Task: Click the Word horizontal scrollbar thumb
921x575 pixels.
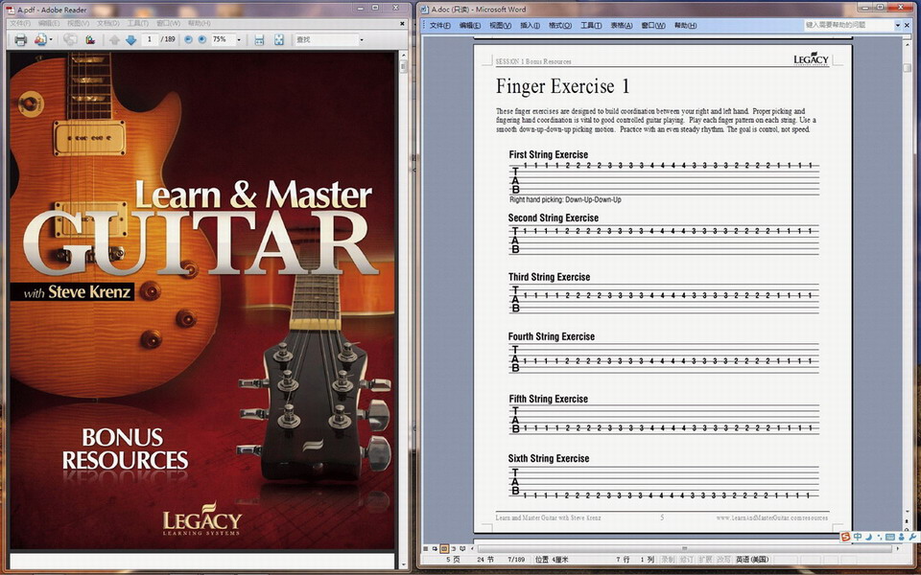Action: pos(684,548)
